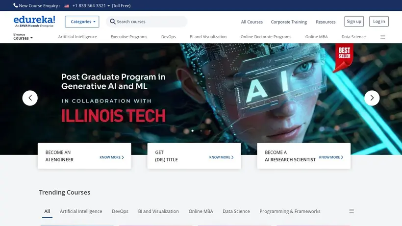Image resolution: width=402 pixels, height=226 pixels.
Task: Select the All trending tab
Action: coord(47,211)
